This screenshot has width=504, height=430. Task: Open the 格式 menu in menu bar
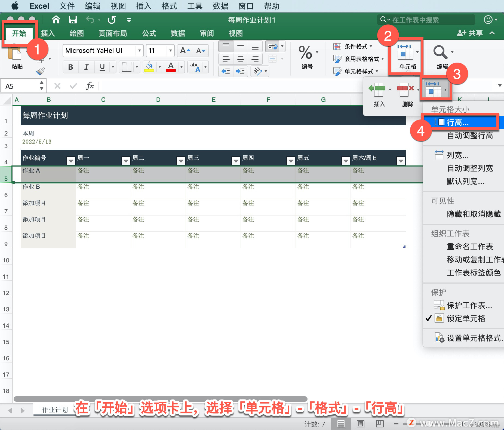pos(169,6)
